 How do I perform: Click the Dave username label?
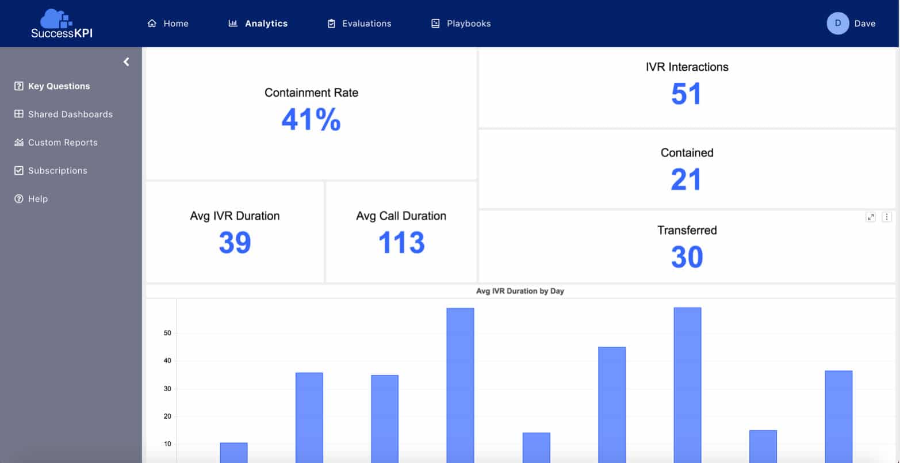(x=865, y=24)
